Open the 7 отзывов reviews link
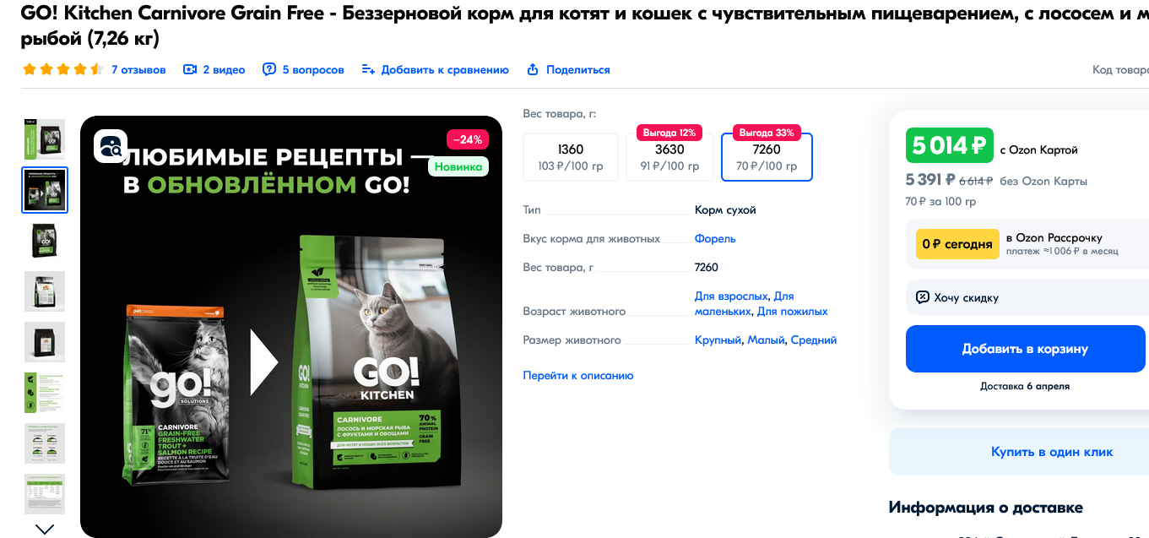The width and height of the screenshot is (1149, 538). (x=138, y=69)
